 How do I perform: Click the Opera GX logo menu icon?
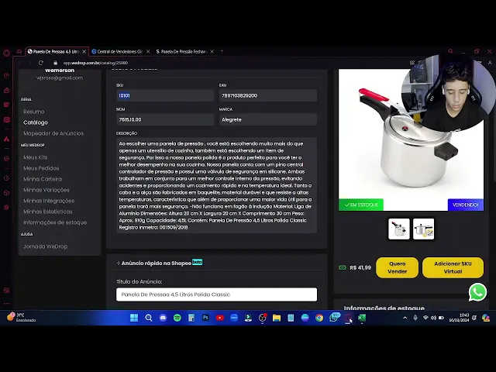pos(6,53)
